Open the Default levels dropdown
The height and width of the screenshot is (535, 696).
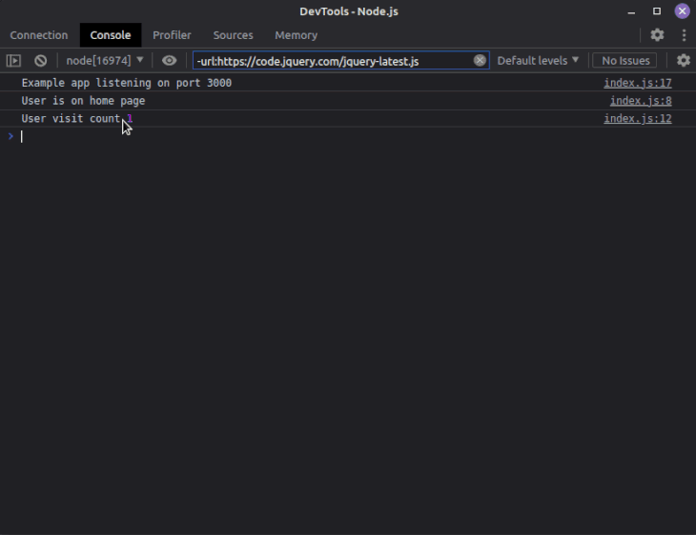pos(538,61)
